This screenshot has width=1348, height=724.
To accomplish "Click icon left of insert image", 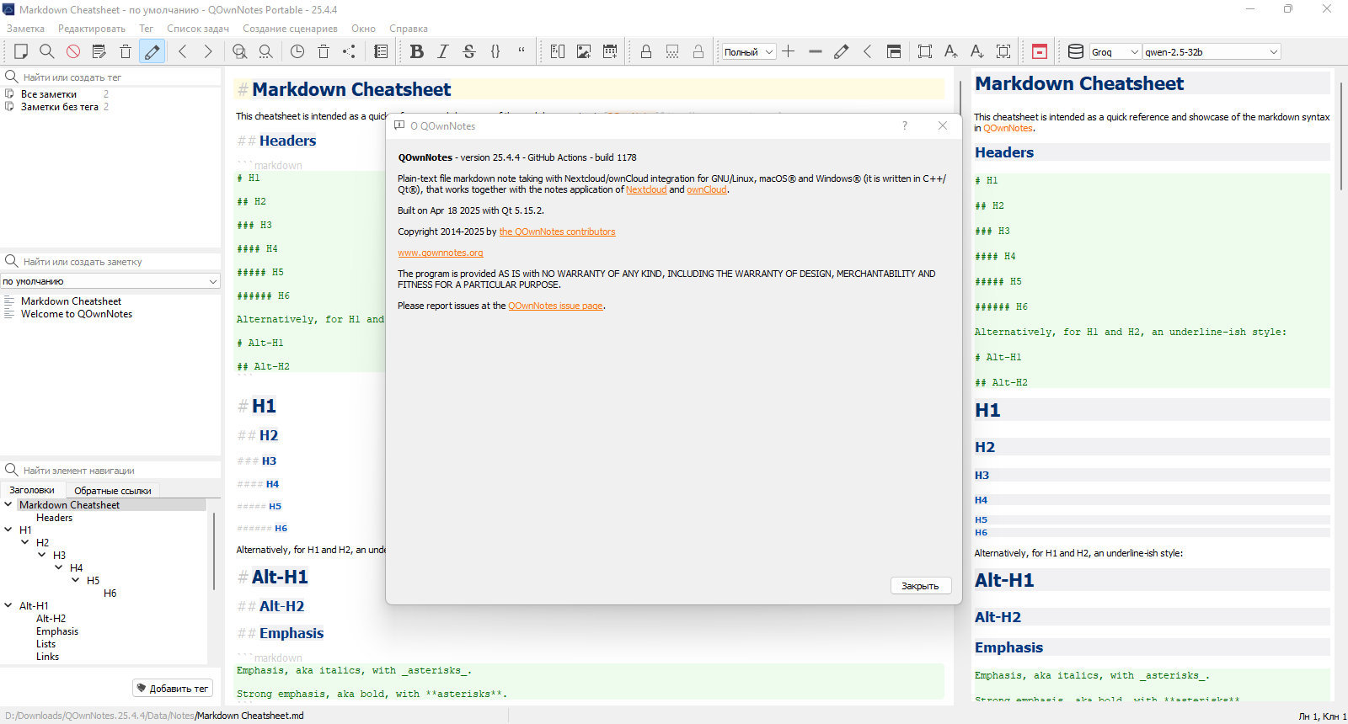I will pyautogui.click(x=558, y=51).
